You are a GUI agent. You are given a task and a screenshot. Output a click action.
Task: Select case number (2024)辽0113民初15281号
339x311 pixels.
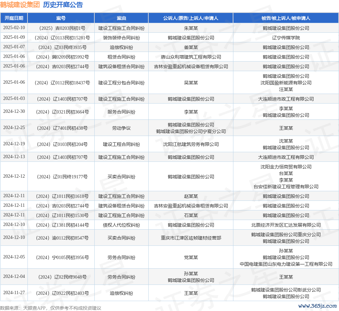coord(62,38)
